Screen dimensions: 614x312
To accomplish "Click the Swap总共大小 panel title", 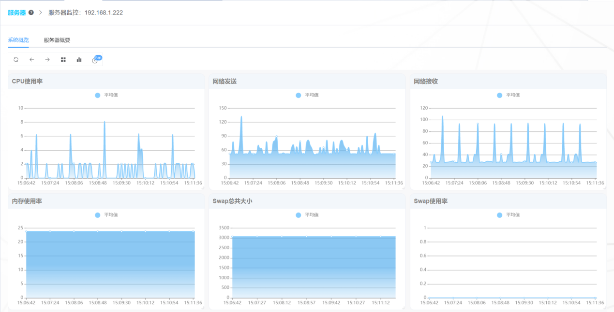I will [232, 201].
